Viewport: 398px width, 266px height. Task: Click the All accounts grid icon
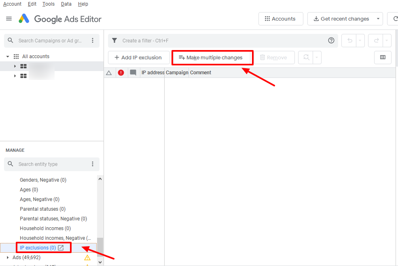(16, 57)
